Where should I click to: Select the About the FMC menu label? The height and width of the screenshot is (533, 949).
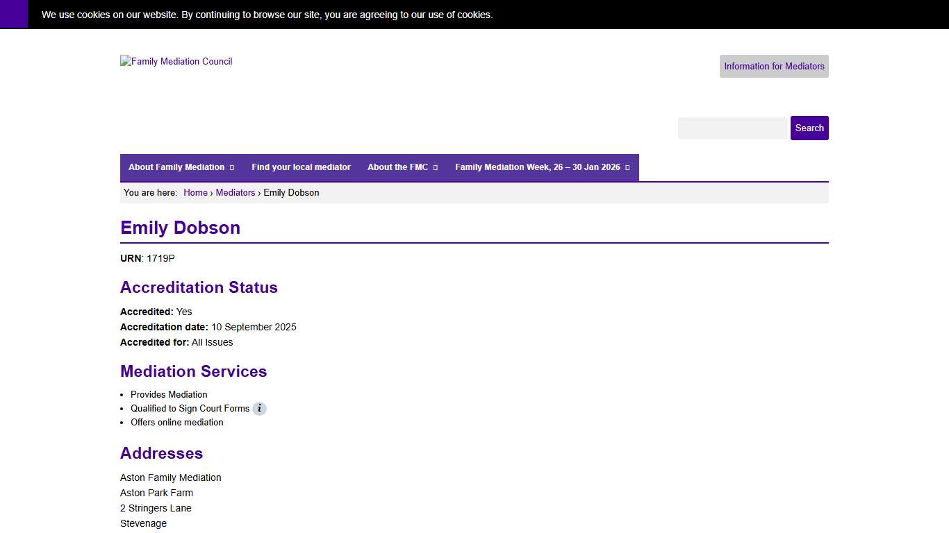point(397,167)
